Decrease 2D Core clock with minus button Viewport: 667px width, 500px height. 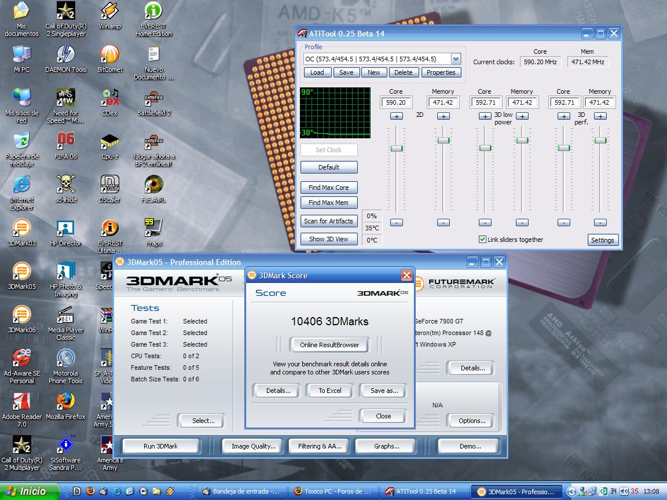click(397, 222)
